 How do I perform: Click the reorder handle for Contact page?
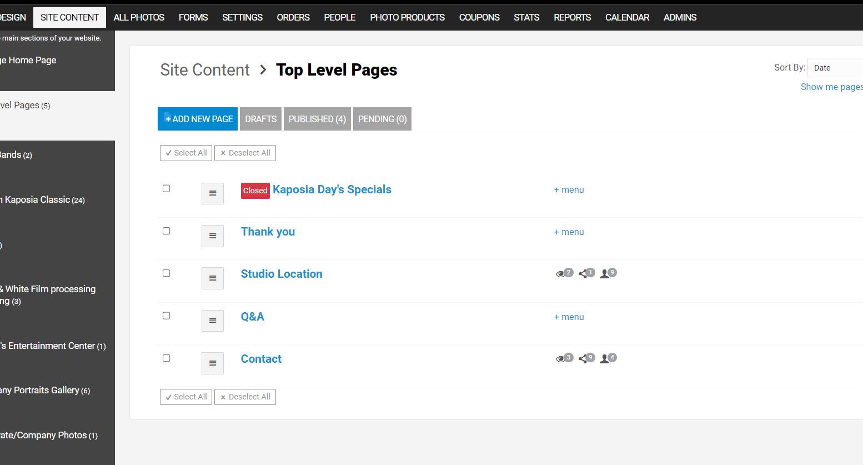[213, 363]
